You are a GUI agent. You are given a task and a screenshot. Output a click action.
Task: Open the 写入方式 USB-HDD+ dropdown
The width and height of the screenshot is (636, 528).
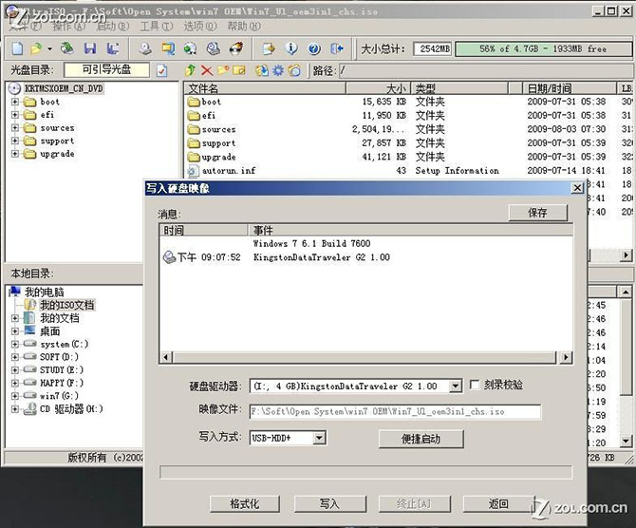point(319,438)
